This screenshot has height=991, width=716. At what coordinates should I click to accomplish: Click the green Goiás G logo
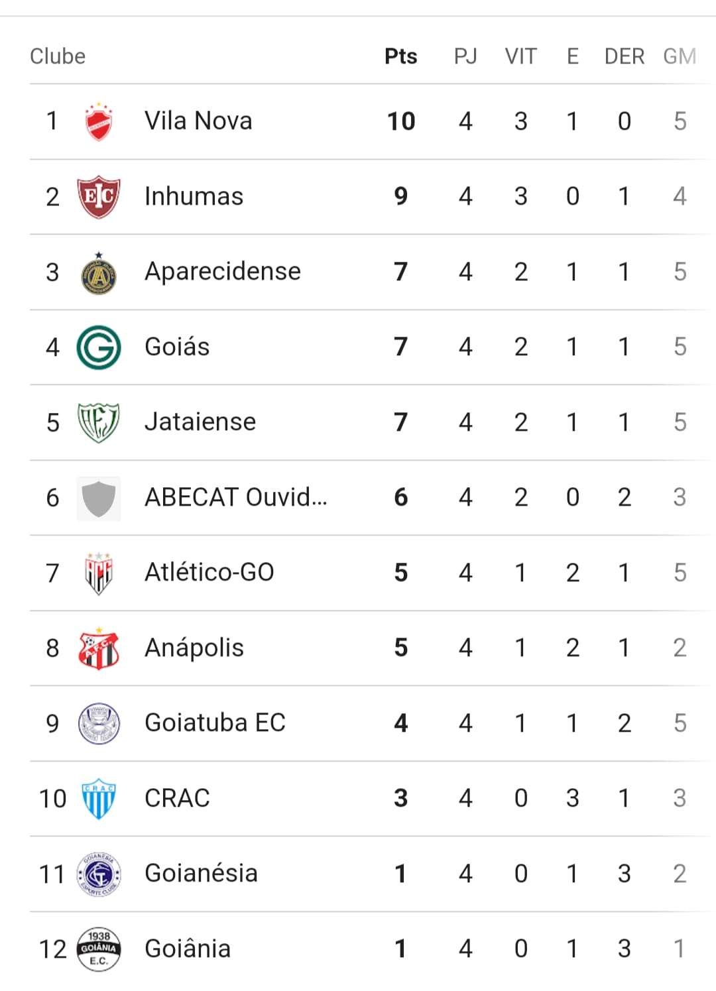click(99, 347)
